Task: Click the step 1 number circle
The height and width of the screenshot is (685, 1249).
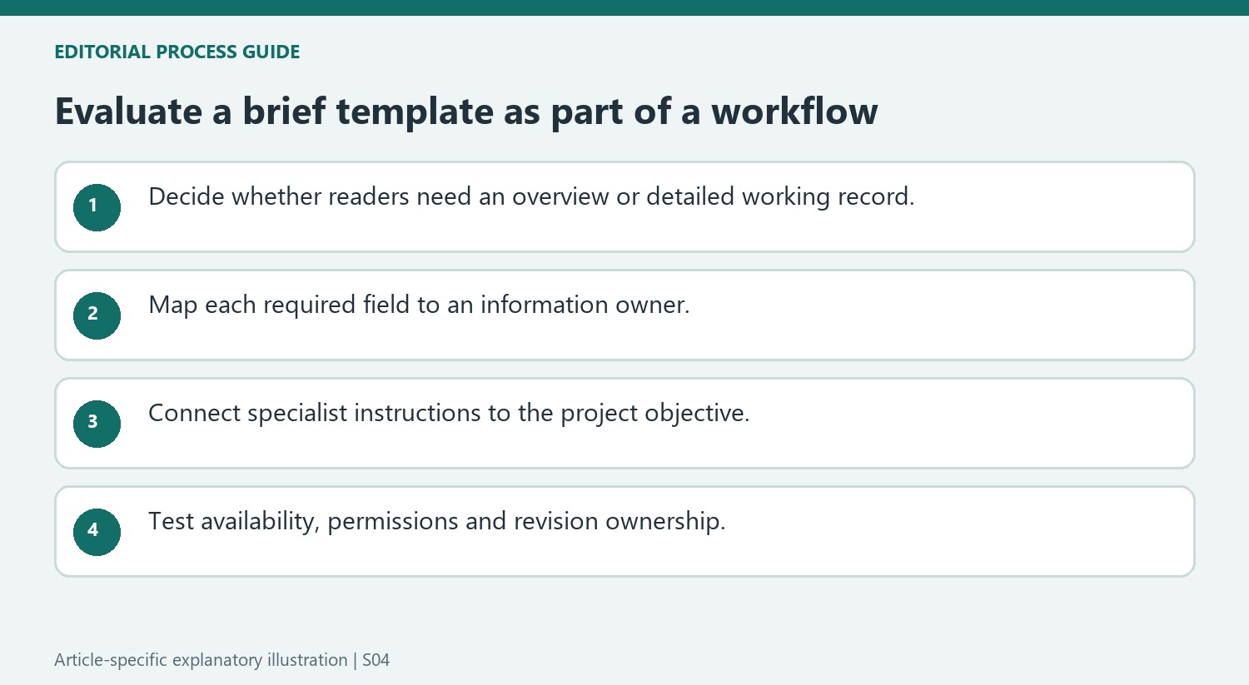Action: pos(97,207)
